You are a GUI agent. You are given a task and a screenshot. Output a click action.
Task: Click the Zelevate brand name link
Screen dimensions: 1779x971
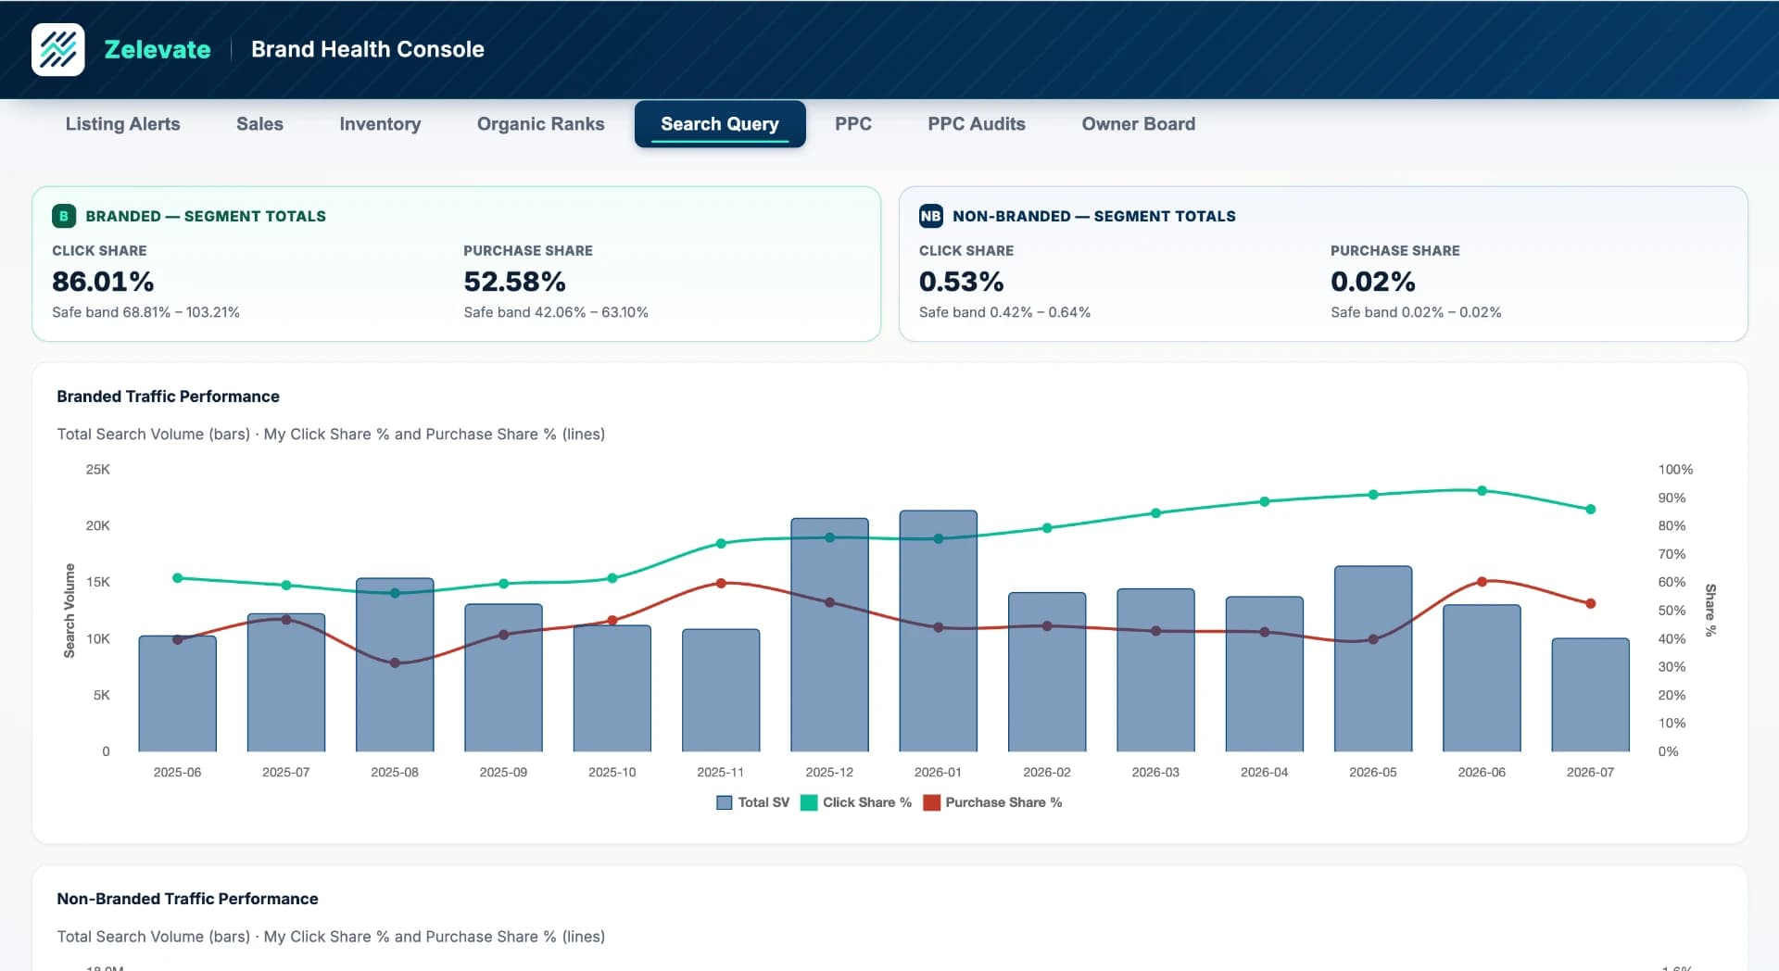(x=158, y=49)
